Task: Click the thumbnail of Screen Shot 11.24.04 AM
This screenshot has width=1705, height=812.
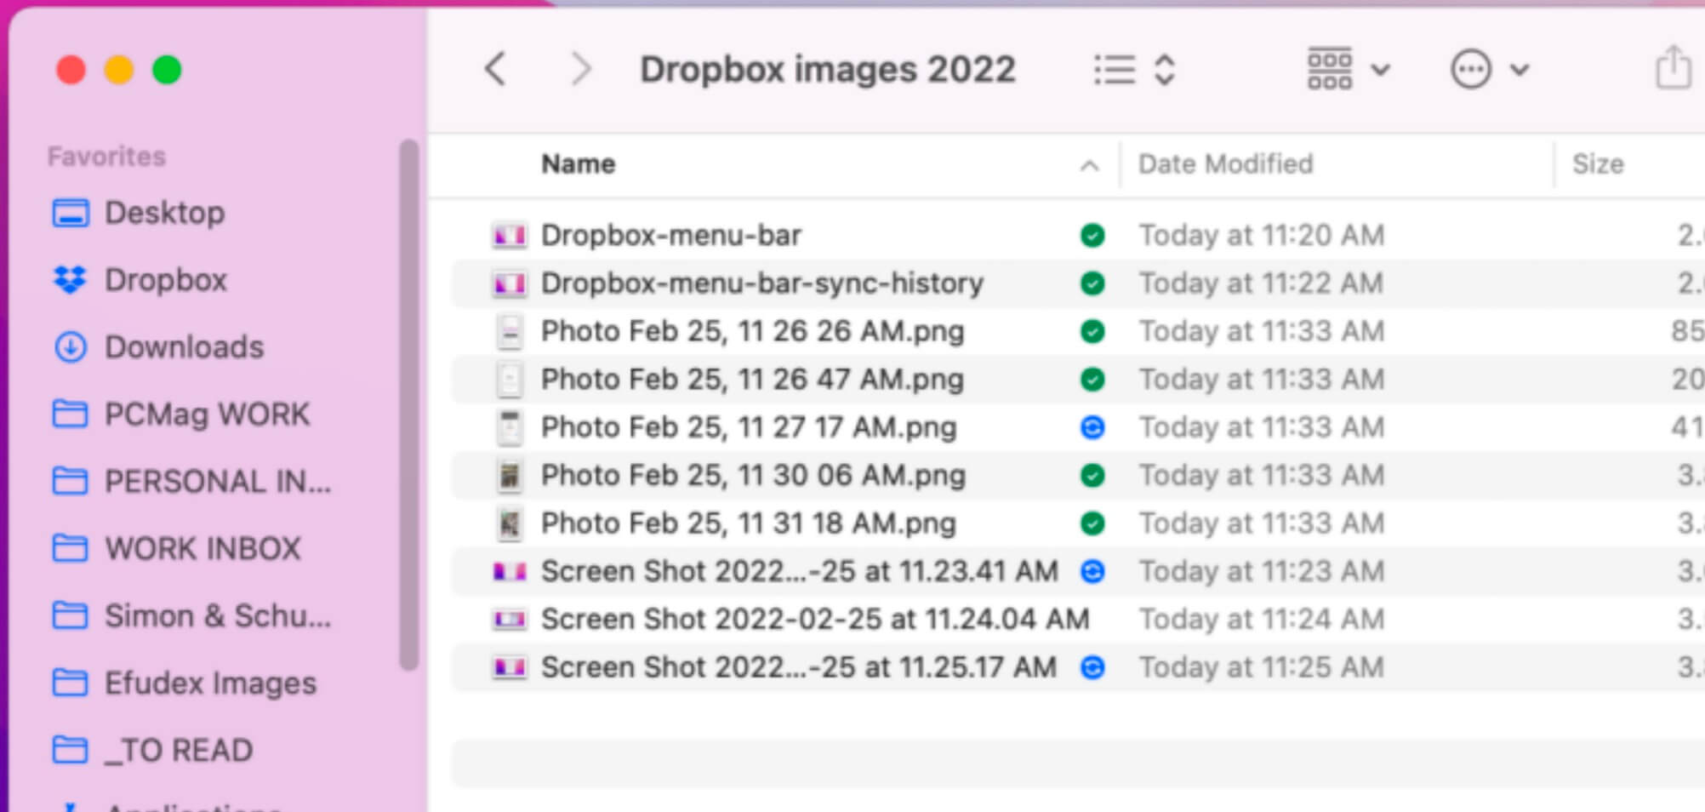Action: click(x=509, y=620)
